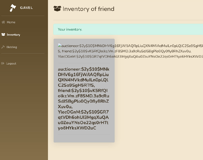203x160 pixels.
Task: Click the empty footer area of item card
Action: [x=84, y=139]
